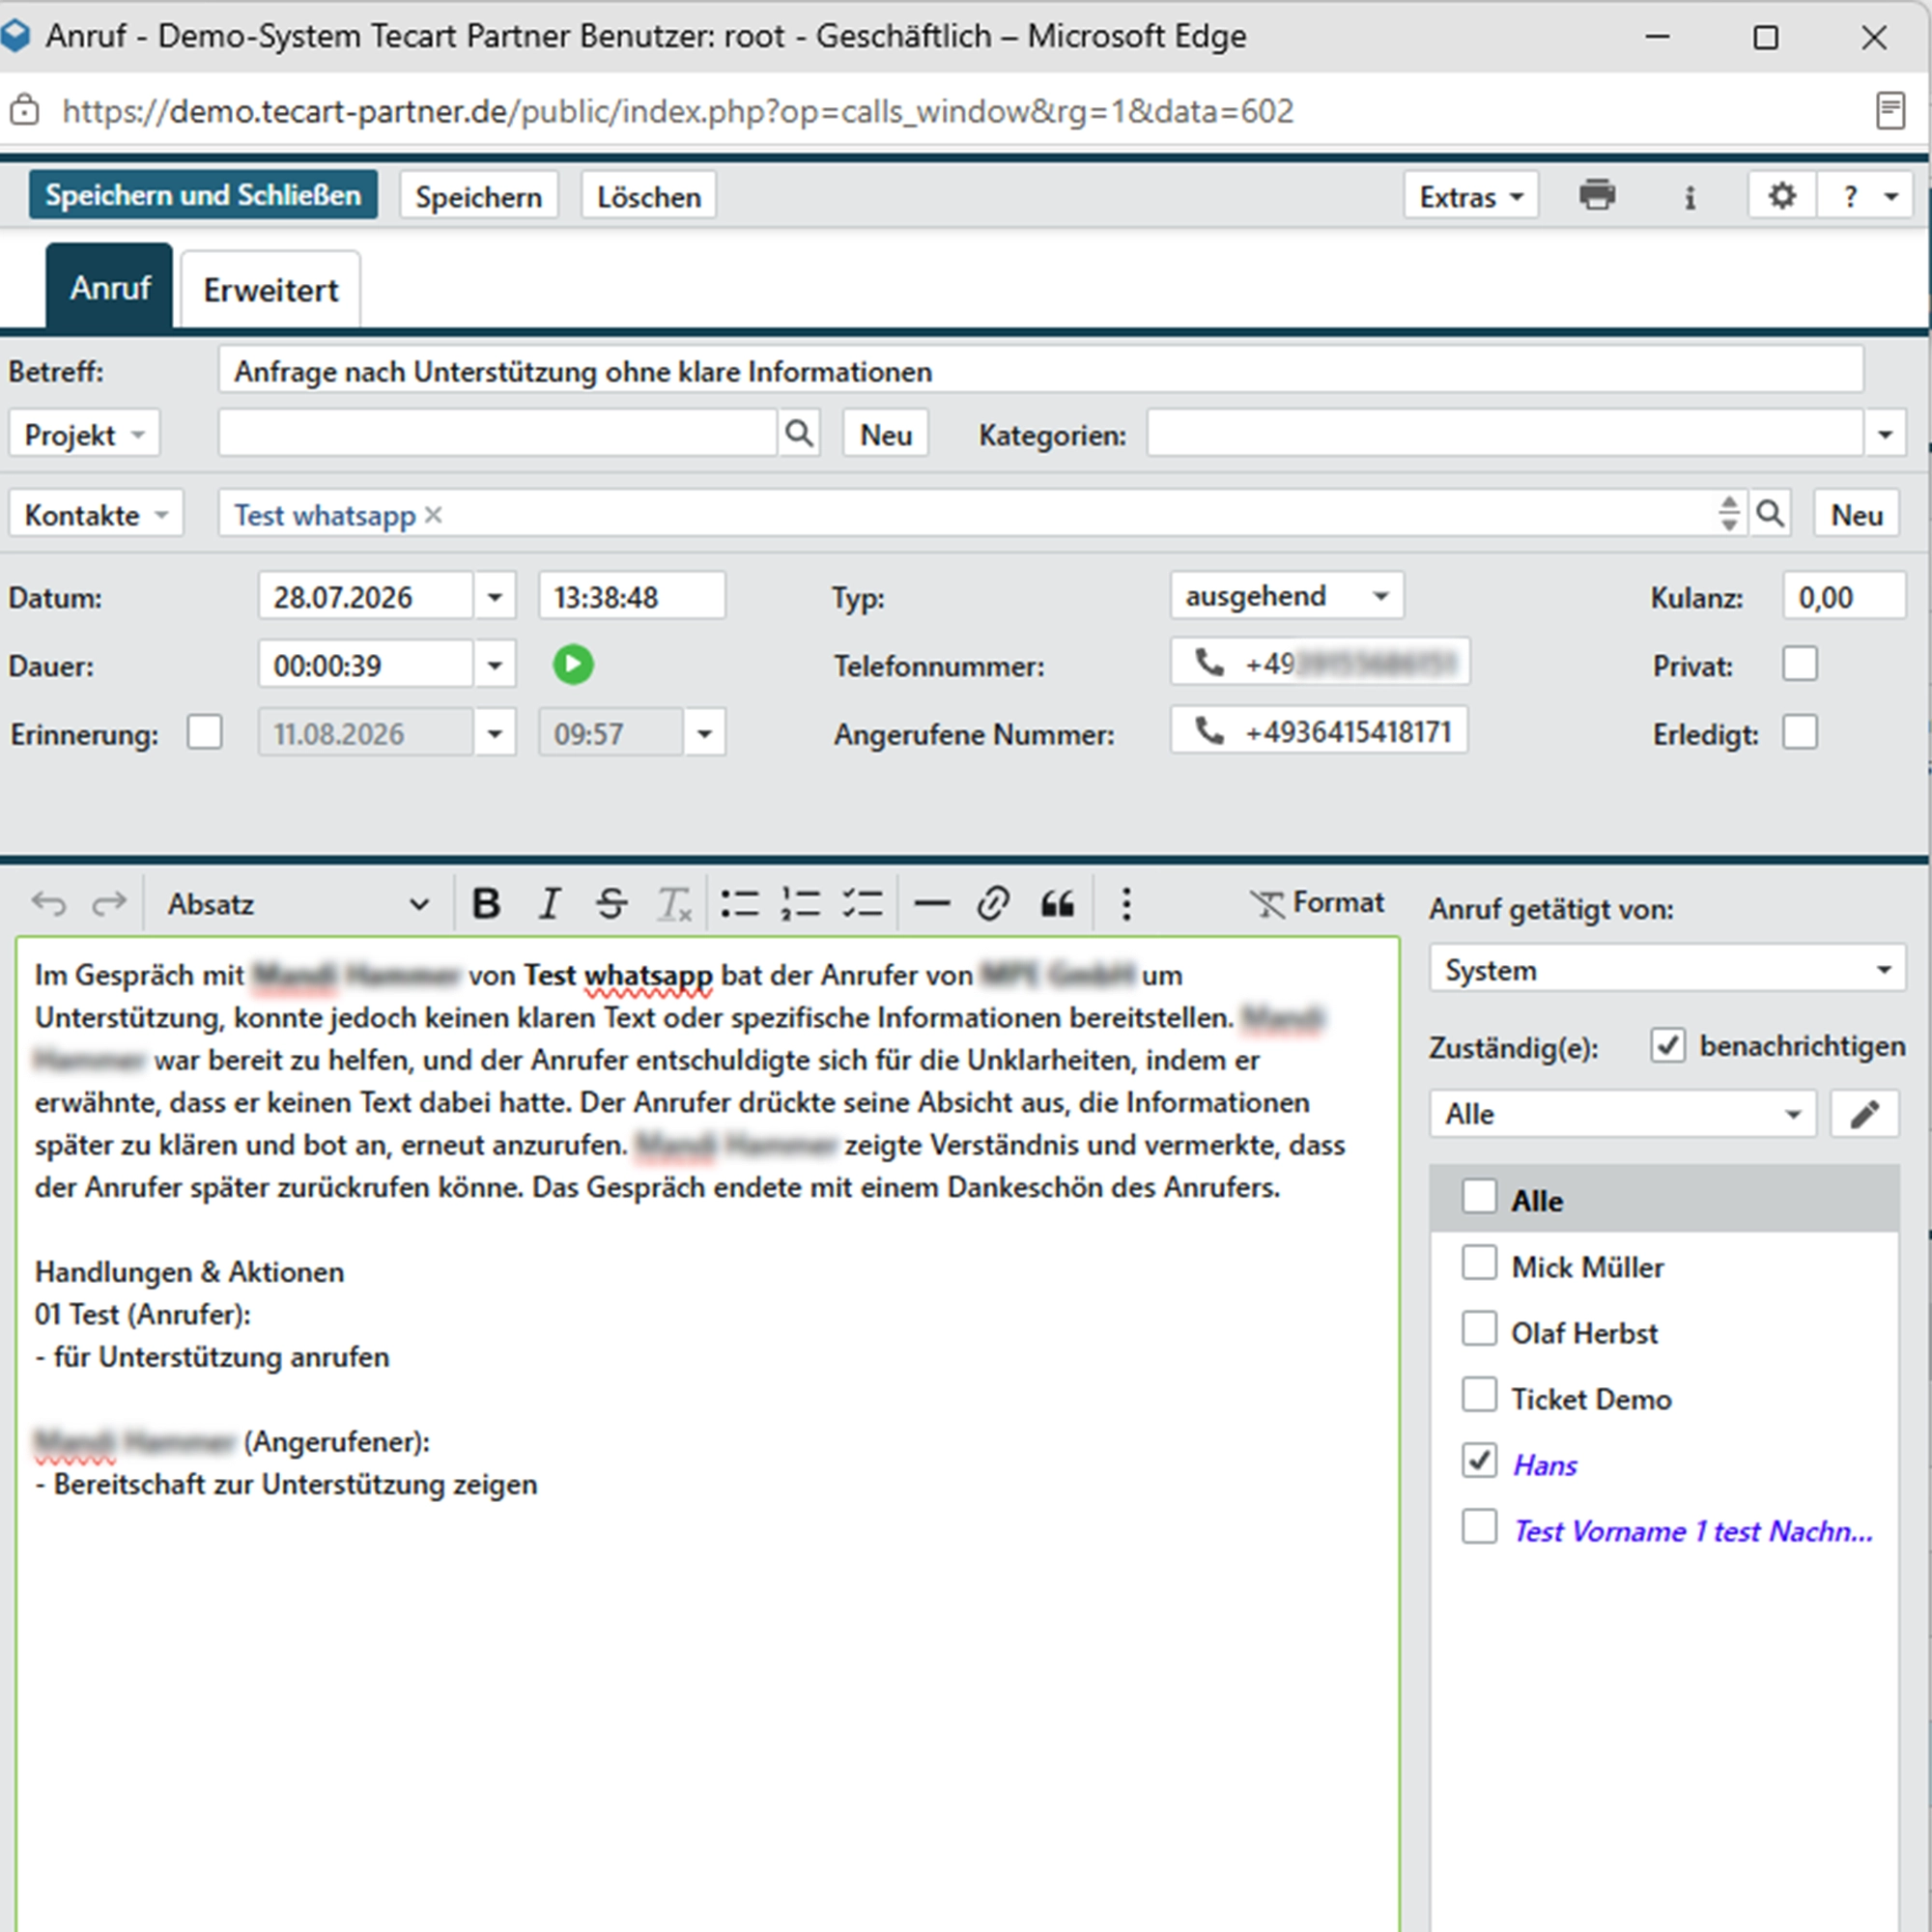The height and width of the screenshot is (1932, 1932).
Task: Uncheck the Hans checkbox
Action: 1479,1461
